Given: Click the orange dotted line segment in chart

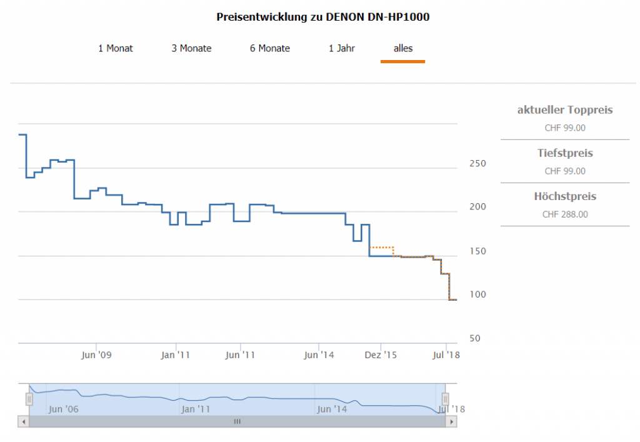Looking at the screenshot, I should tap(382, 248).
